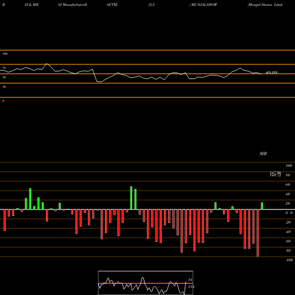Click the value 14 on mini chart
Viewport: 295px width, 295px height.
pyautogui.click(x=190, y=280)
